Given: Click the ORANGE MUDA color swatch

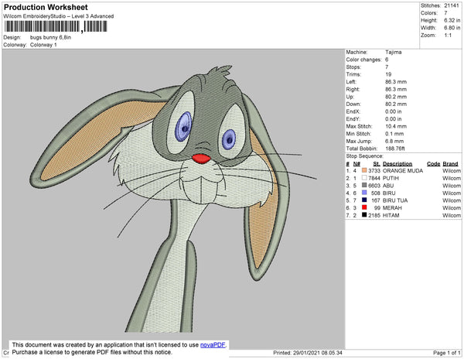Looking at the screenshot, I should 364,170.
